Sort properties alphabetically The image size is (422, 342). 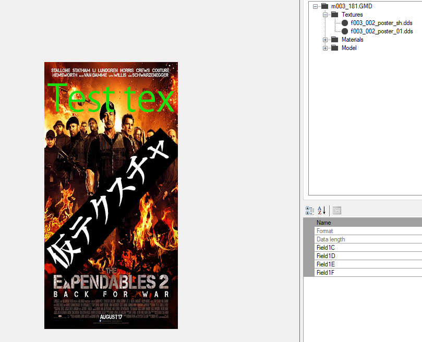click(x=321, y=211)
